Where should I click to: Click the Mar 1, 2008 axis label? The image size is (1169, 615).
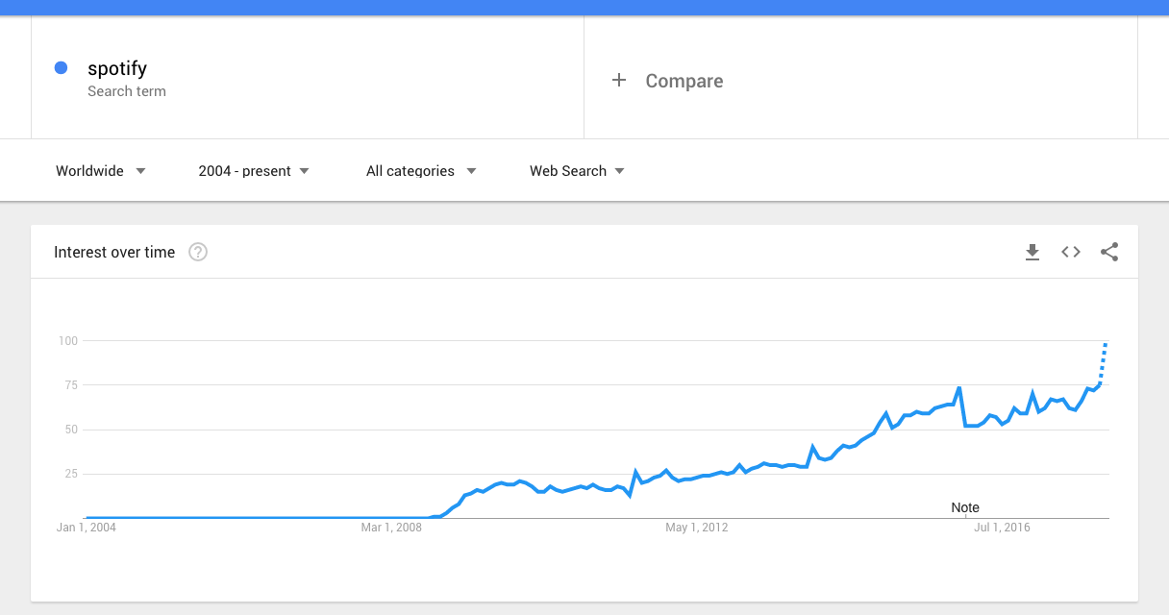coord(392,528)
